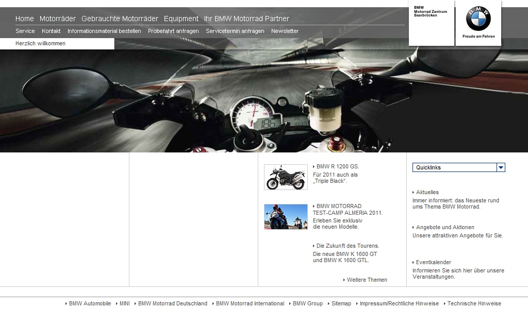Click Servicetermin anfragen link
The image size is (528, 309).
(x=235, y=31)
